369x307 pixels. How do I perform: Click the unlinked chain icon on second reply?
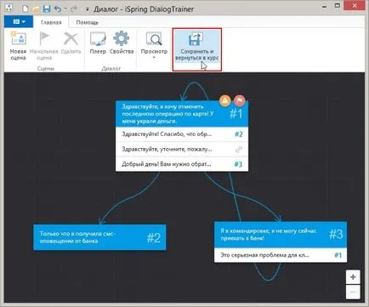(239, 150)
